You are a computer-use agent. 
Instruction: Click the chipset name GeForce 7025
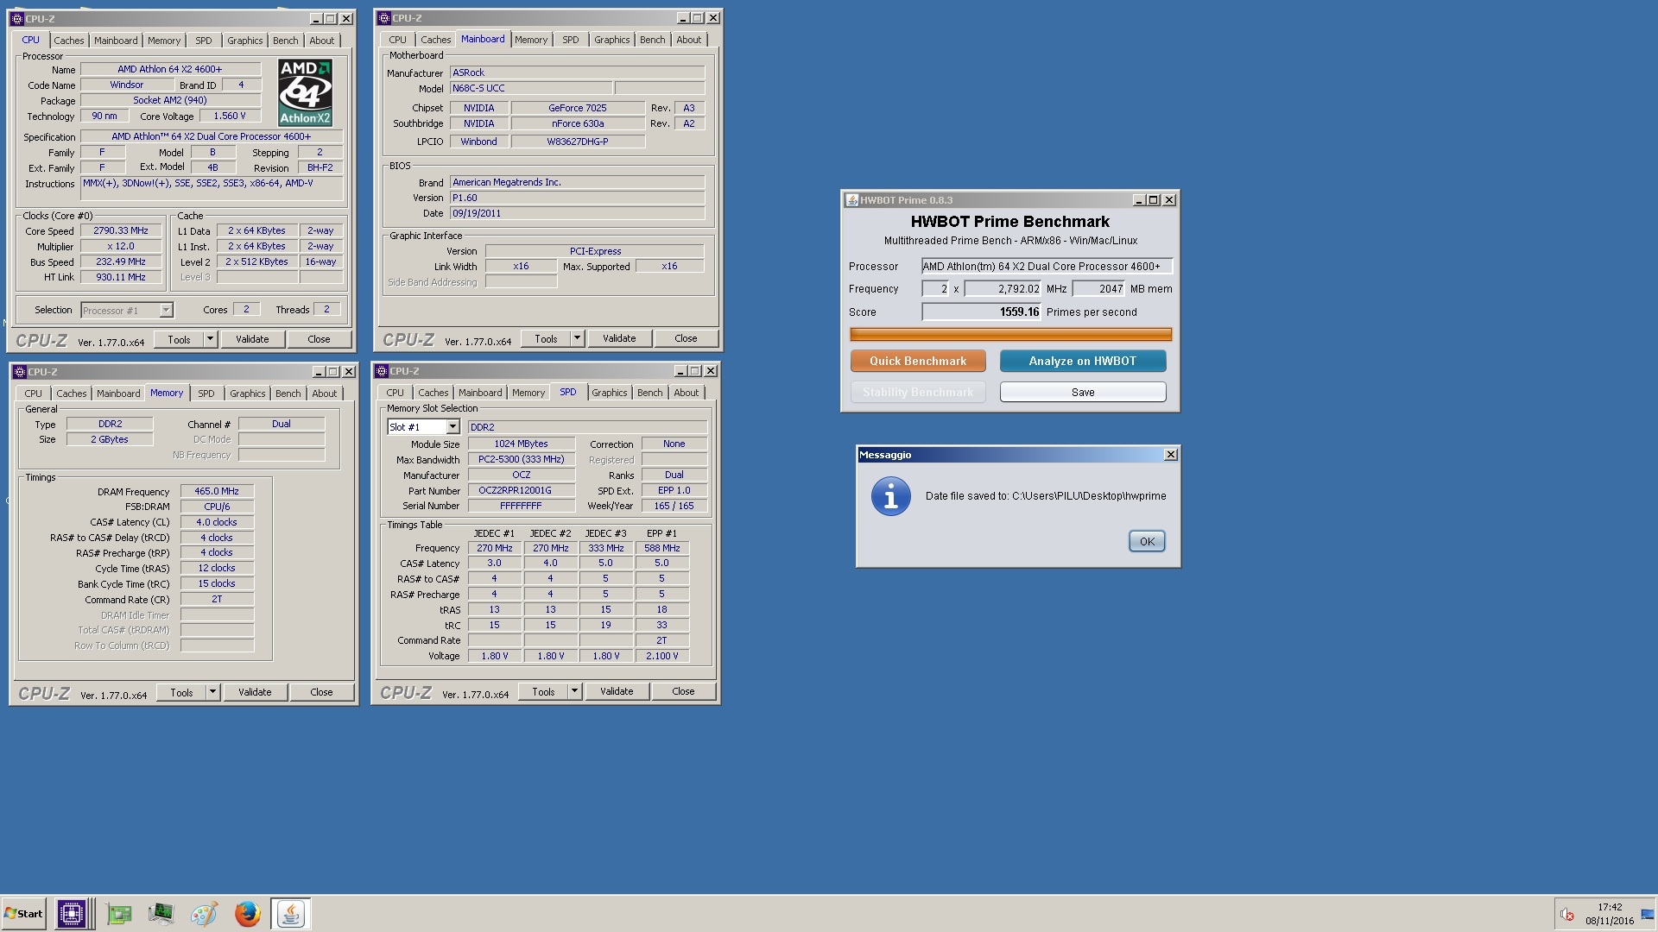point(578,108)
